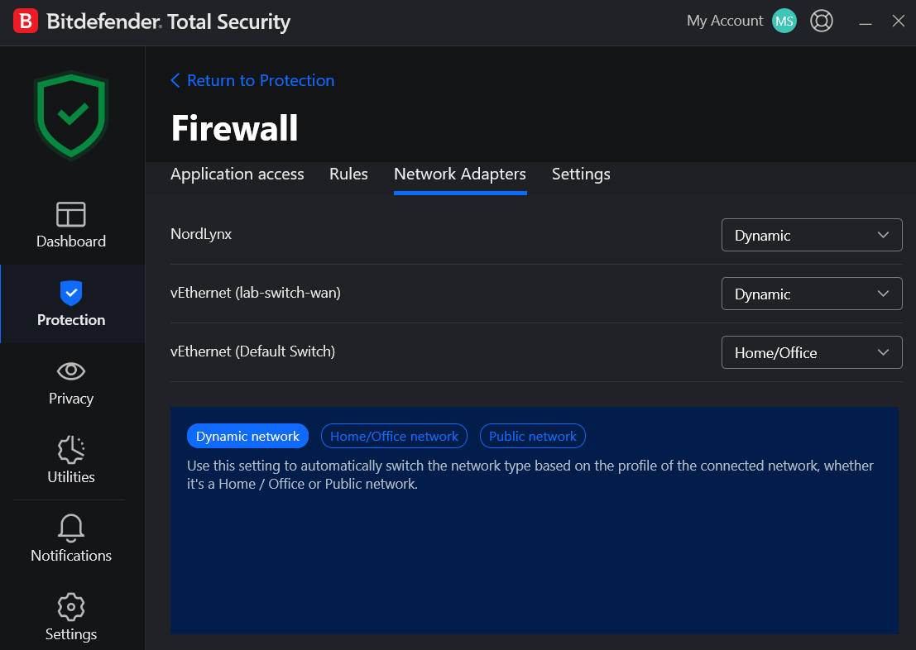This screenshot has height=650, width=916.
Task: Minimize the Bitdefender window
Action: pyautogui.click(x=866, y=23)
